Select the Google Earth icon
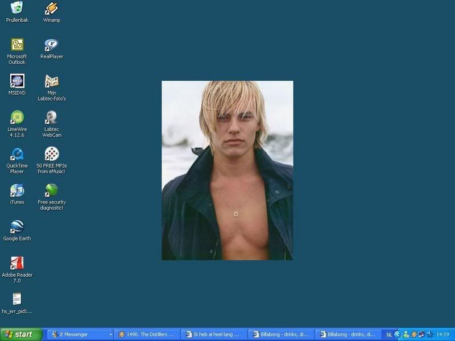Image resolution: width=455 pixels, height=341 pixels. [17, 227]
